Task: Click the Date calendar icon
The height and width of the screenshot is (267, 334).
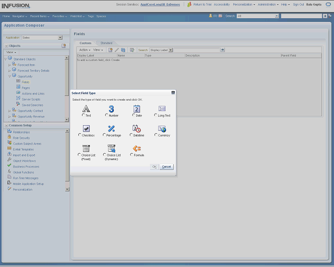Action: click(x=137, y=108)
